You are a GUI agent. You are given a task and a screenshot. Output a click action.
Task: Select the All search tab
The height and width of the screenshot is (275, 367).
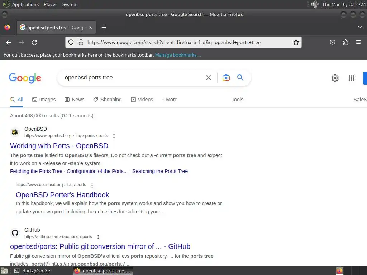(x=16, y=100)
